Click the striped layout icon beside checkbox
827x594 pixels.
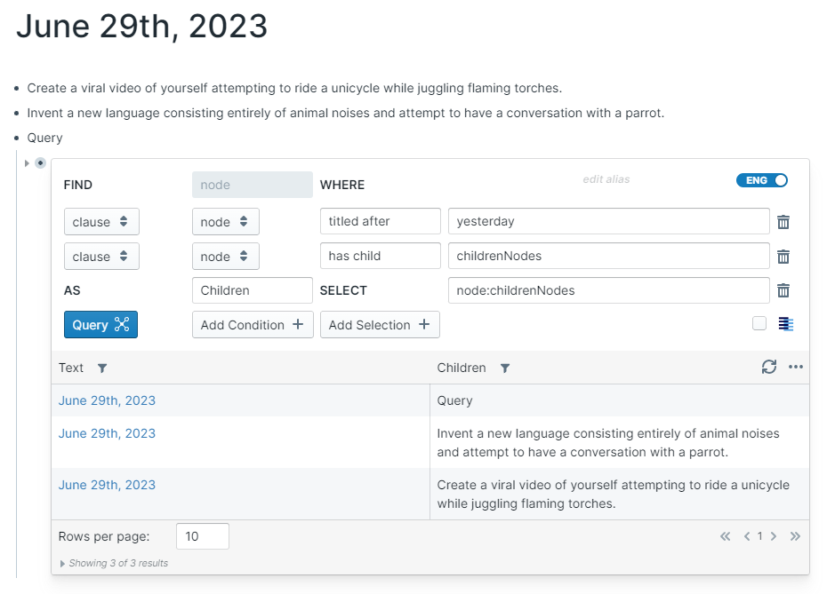coord(786,324)
